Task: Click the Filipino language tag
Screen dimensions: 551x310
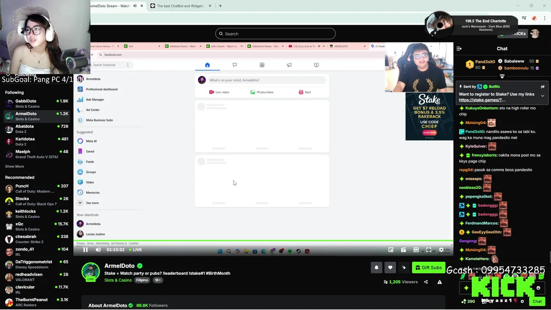Action: coord(142,280)
